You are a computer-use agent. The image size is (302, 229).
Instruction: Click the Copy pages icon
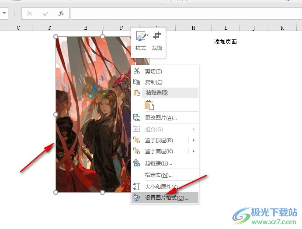[137, 82]
